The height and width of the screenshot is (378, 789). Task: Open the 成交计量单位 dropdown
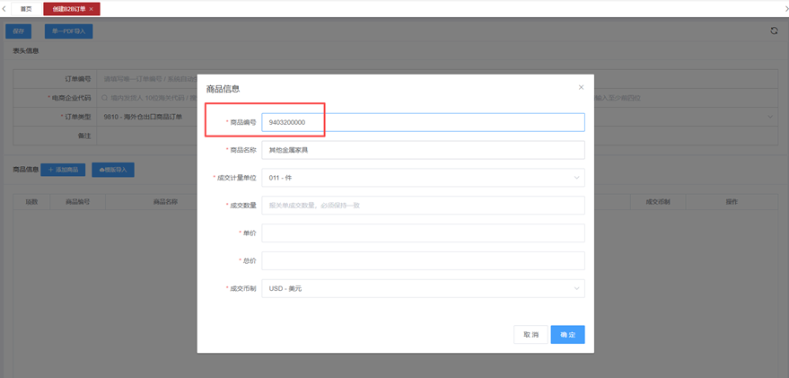(x=423, y=178)
